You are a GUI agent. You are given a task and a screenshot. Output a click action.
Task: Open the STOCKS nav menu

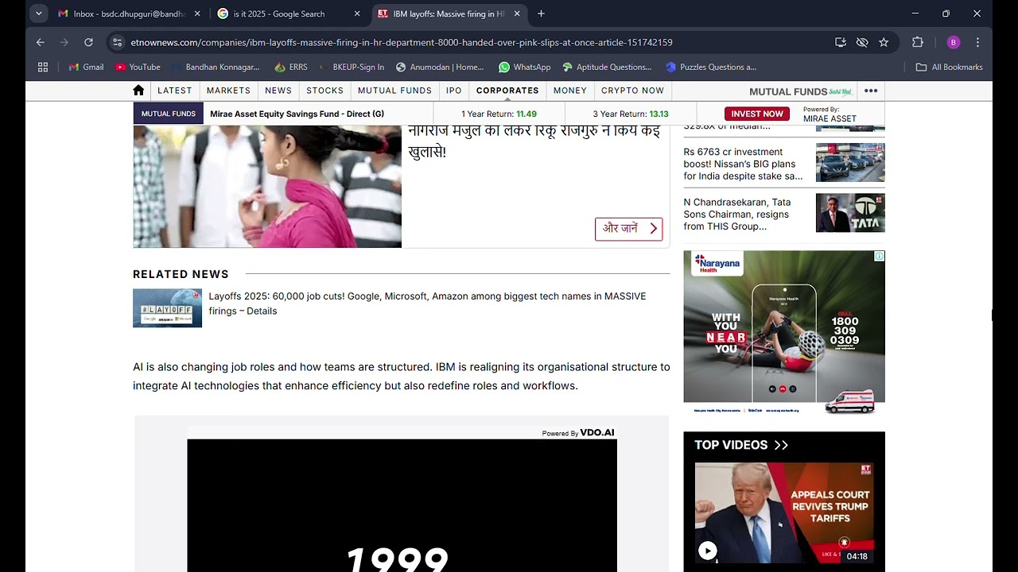tap(325, 91)
